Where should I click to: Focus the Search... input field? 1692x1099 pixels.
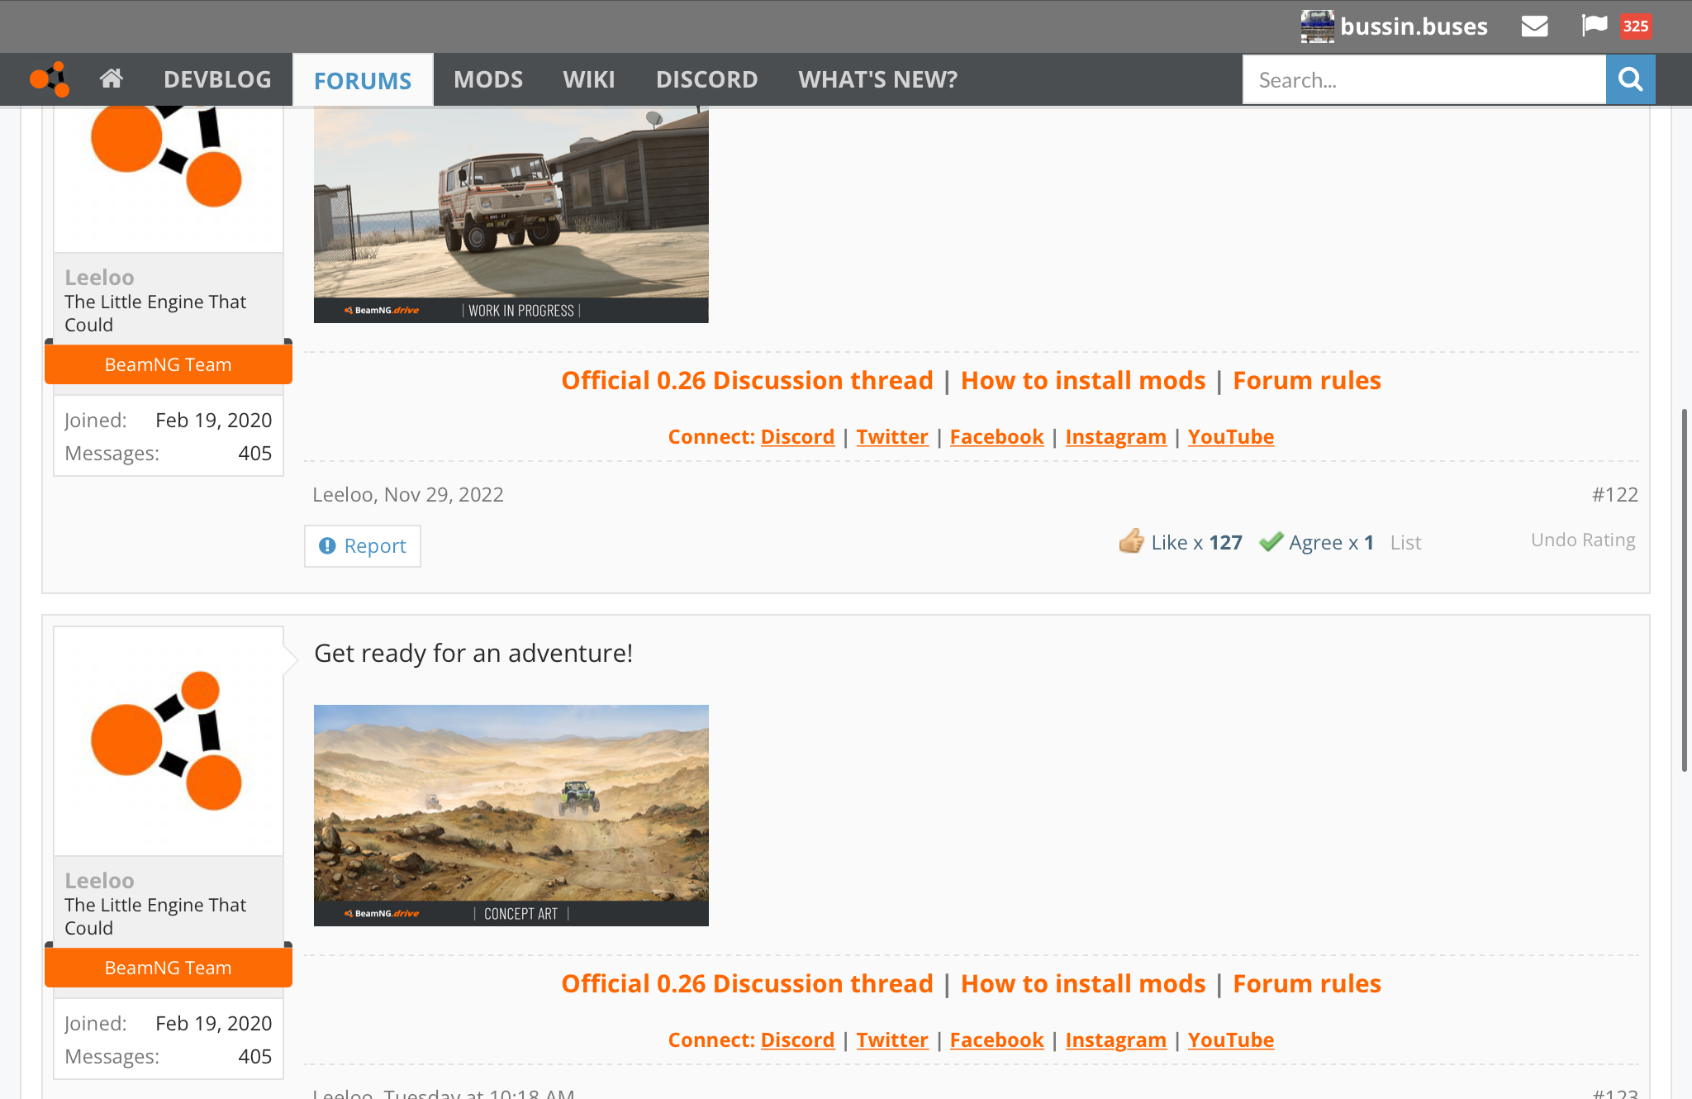tap(1424, 79)
